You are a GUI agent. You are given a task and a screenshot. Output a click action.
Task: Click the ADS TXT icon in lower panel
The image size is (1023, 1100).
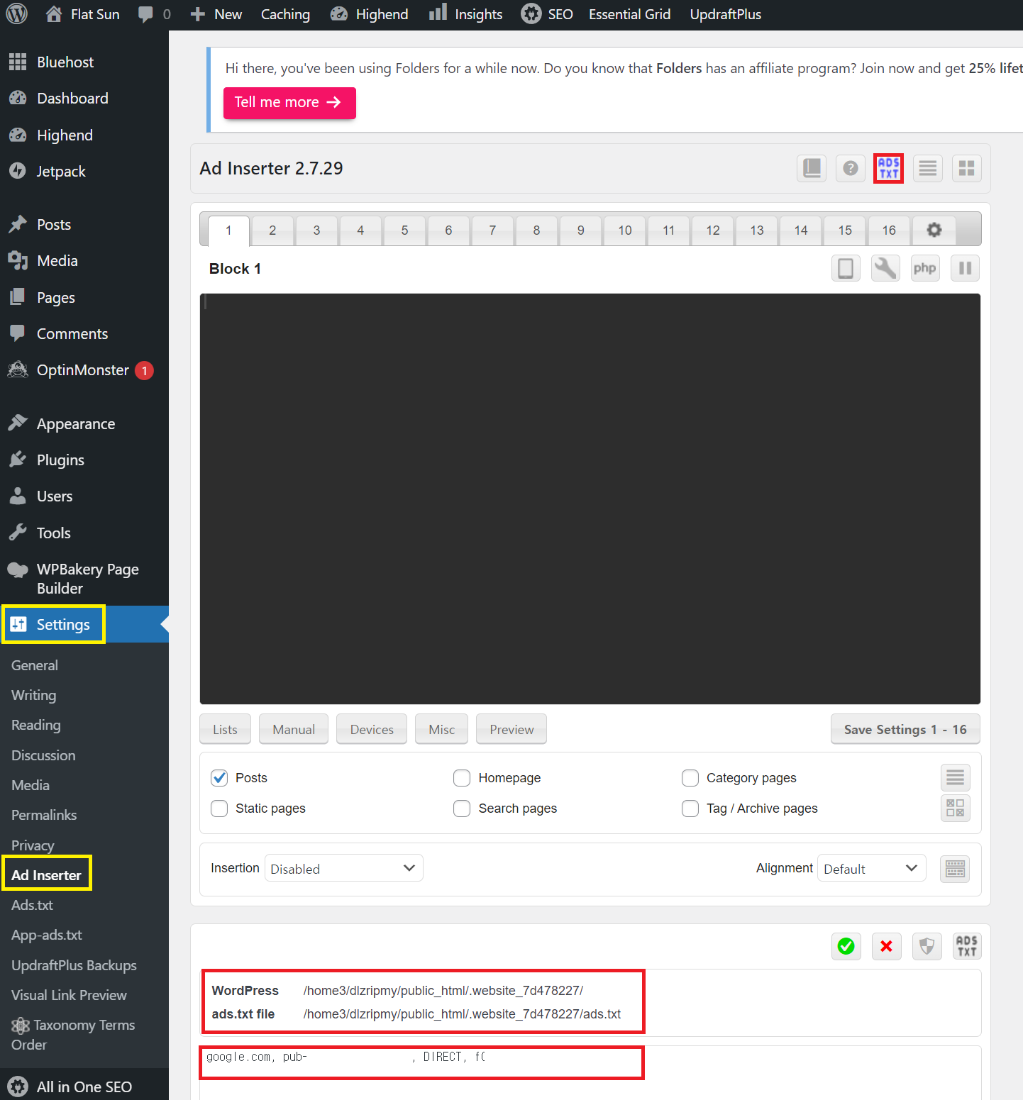pyautogui.click(x=967, y=946)
